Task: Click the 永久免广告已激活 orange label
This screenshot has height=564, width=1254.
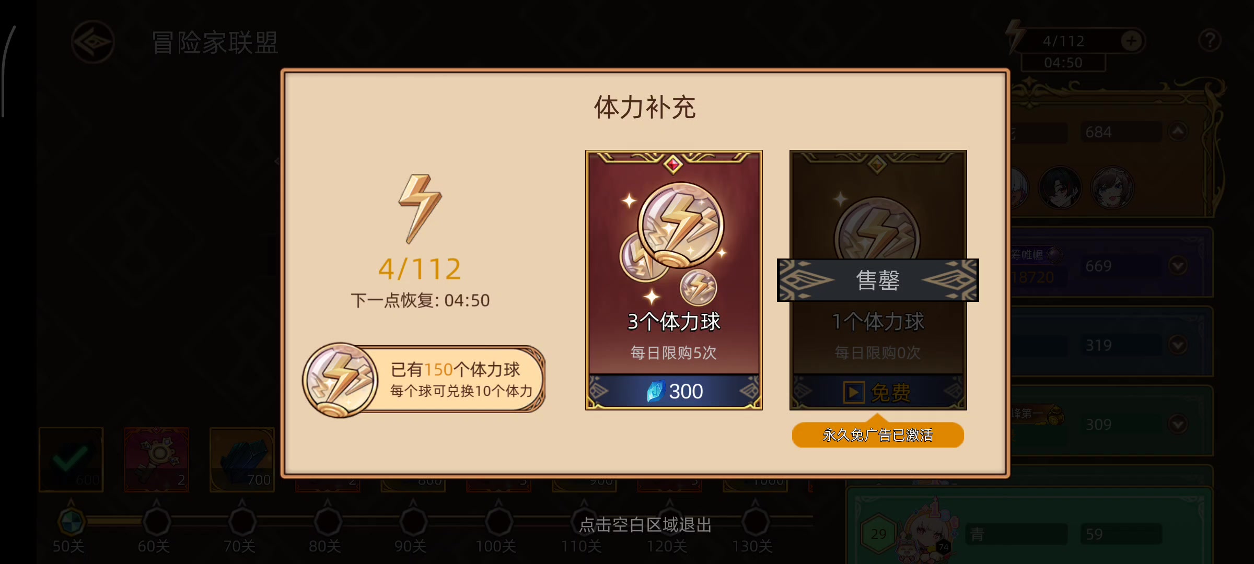Action: pos(878,434)
